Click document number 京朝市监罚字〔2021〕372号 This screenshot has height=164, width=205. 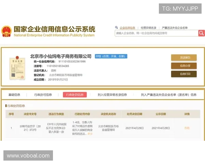click(x=30, y=128)
